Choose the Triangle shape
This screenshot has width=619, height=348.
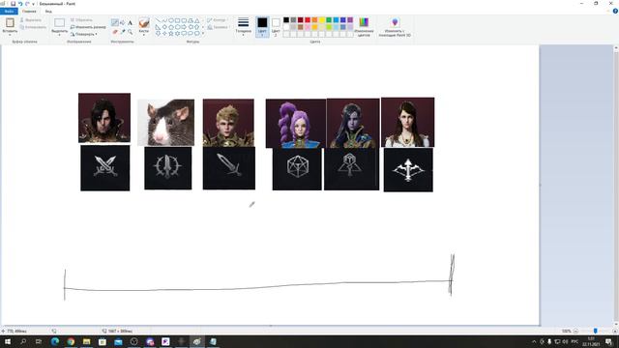196,20
